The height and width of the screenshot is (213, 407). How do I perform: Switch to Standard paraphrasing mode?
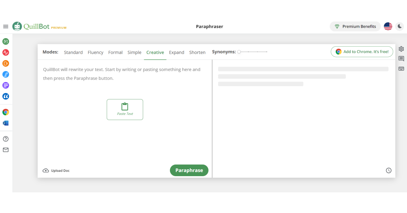(73, 52)
